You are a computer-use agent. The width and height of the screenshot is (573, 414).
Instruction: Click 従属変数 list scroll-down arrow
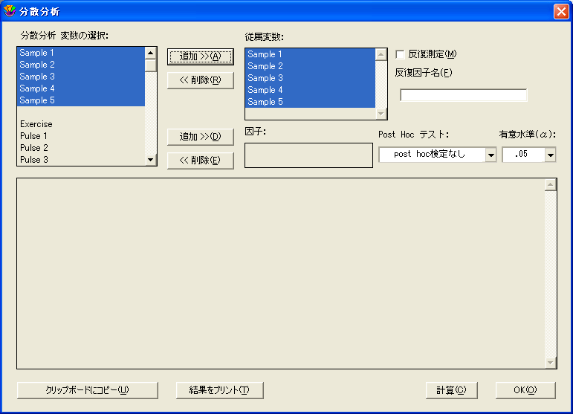[x=381, y=114]
